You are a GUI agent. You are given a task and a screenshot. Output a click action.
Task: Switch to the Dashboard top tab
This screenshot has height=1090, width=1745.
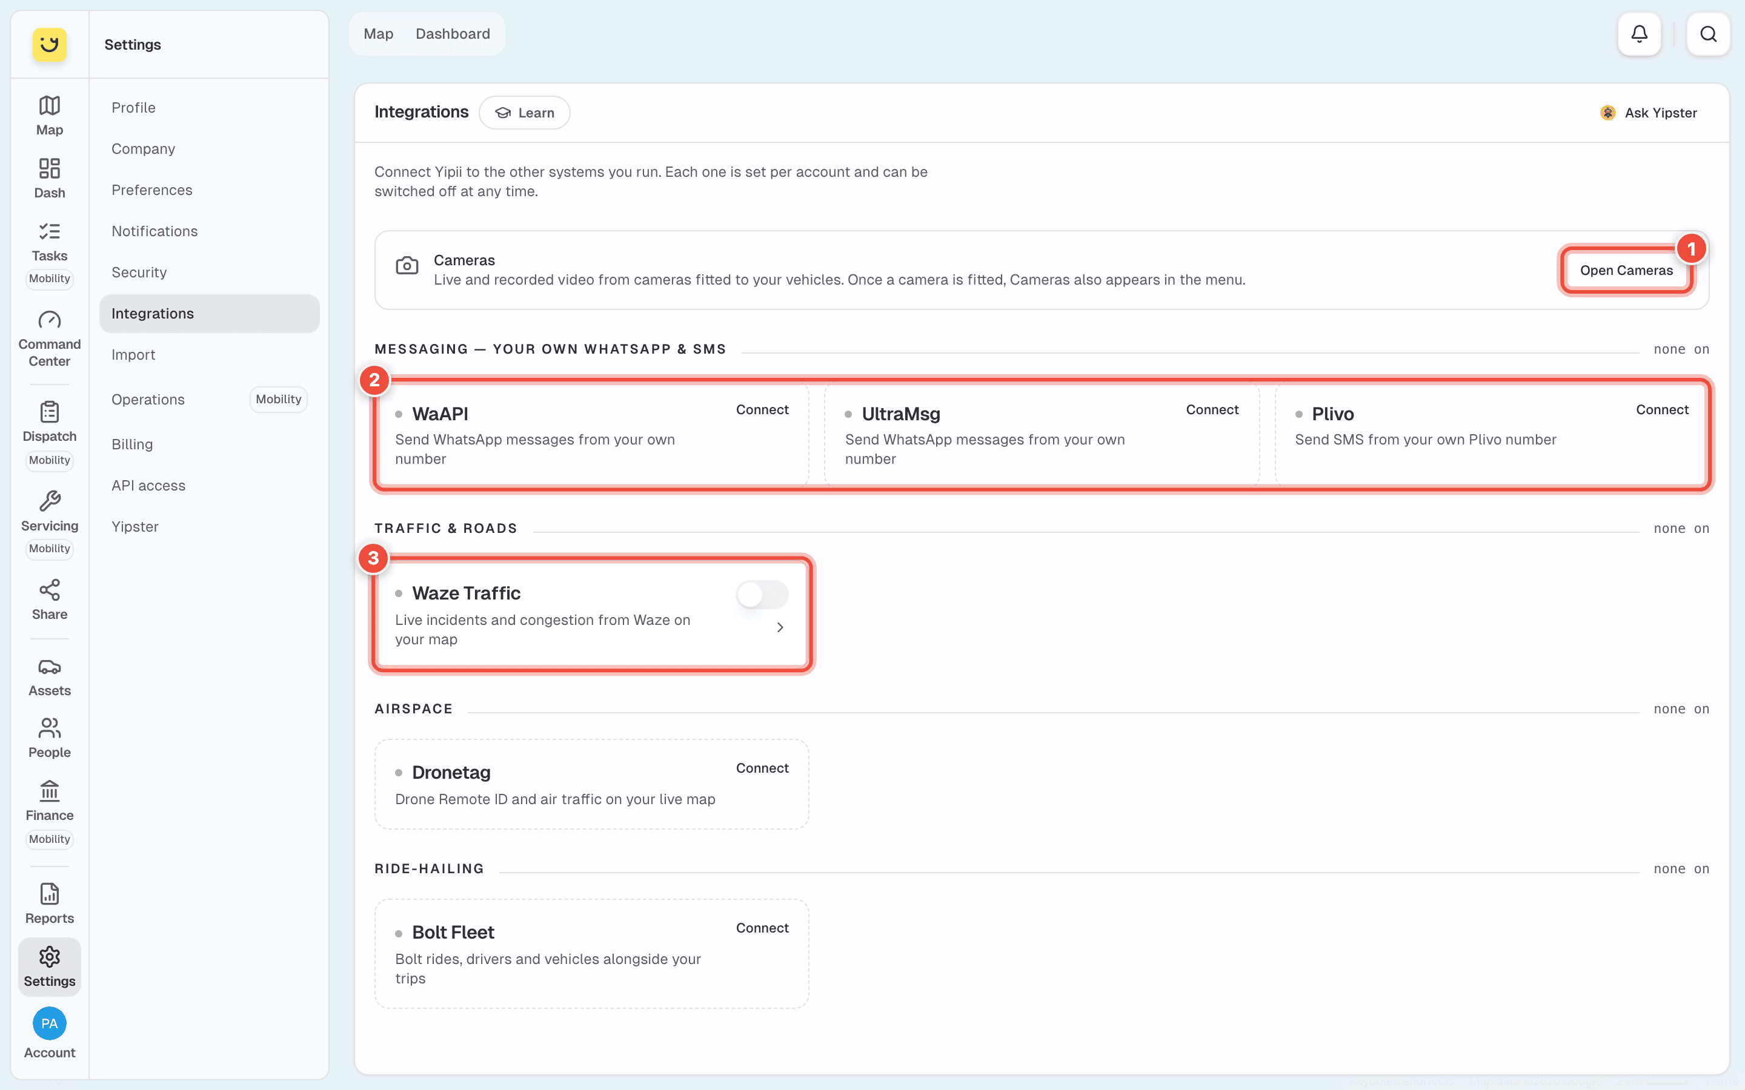click(x=453, y=34)
